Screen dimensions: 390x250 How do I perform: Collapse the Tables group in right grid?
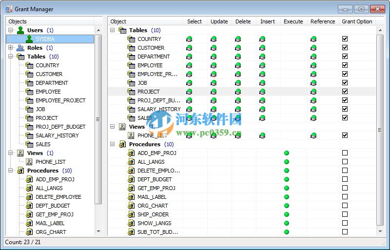click(113, 30)
